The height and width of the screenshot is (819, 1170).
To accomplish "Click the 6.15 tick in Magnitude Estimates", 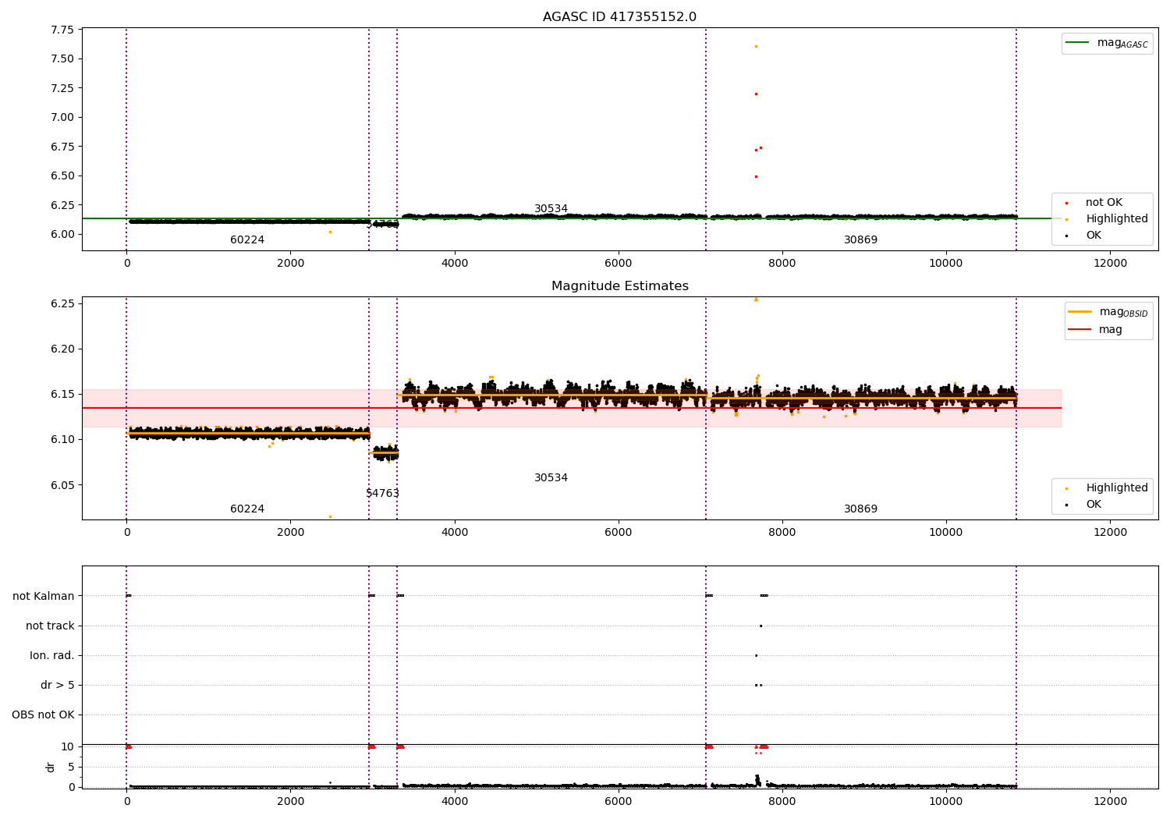I will tap(62, 394).
